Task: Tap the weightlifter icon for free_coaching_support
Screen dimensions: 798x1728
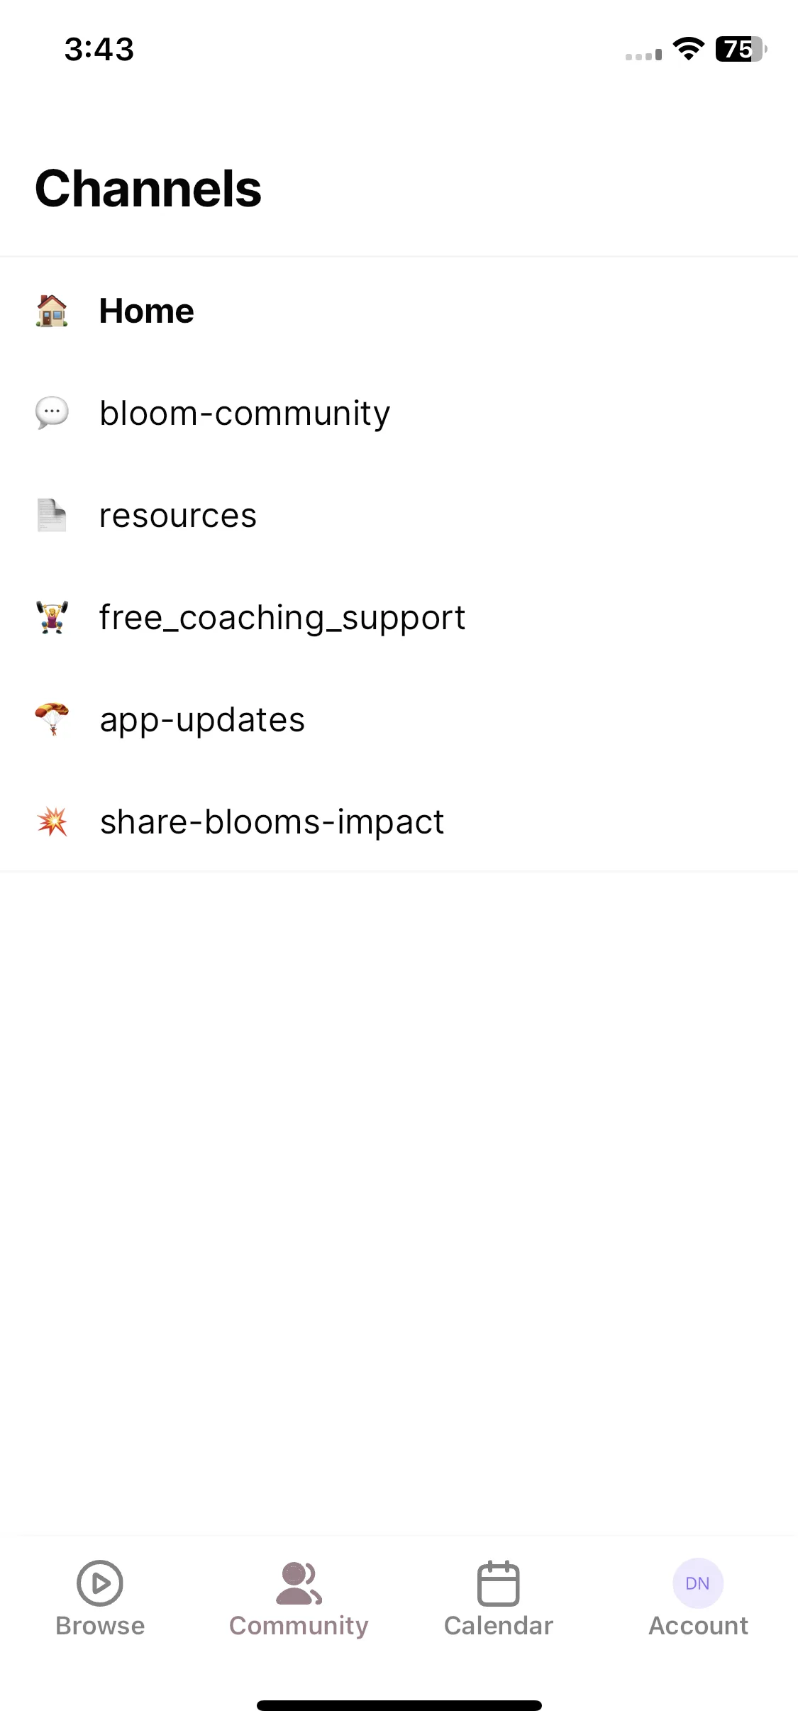Action: [52, 617]
